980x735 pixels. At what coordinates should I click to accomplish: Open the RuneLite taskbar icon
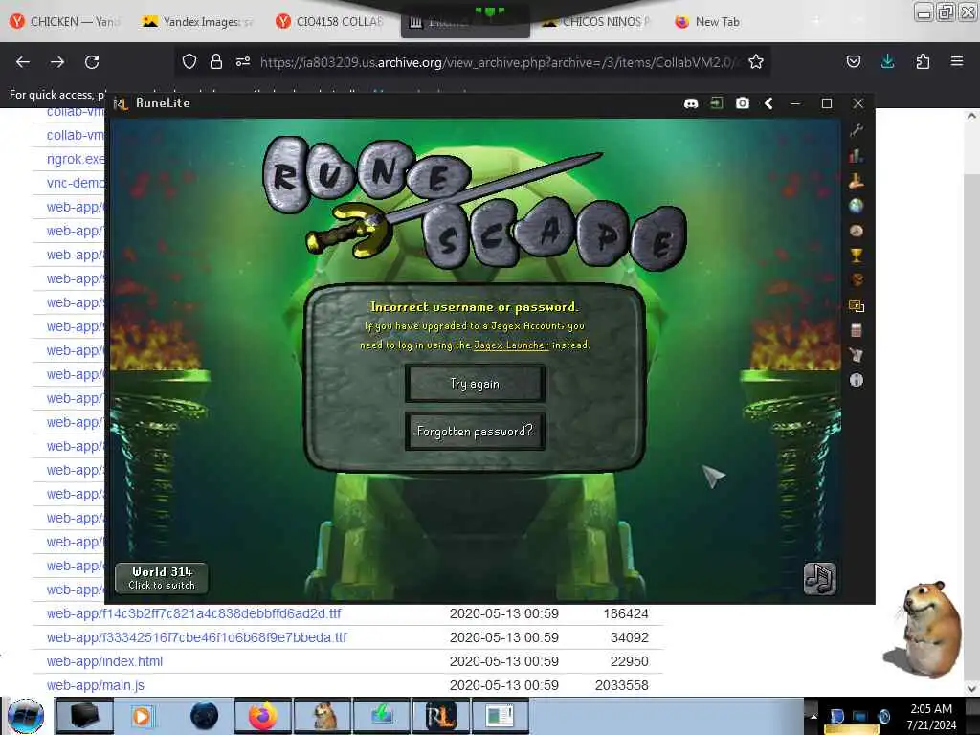coord(441,716)
